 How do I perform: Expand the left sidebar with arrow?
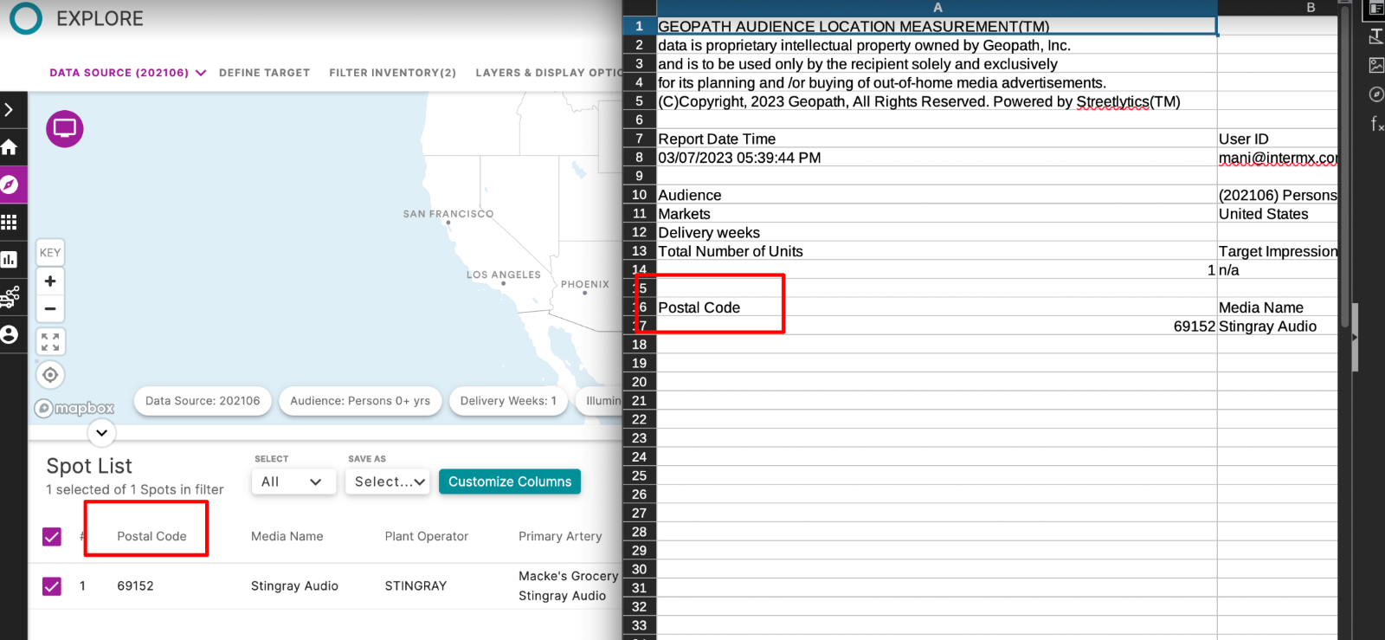click(10, 110)
